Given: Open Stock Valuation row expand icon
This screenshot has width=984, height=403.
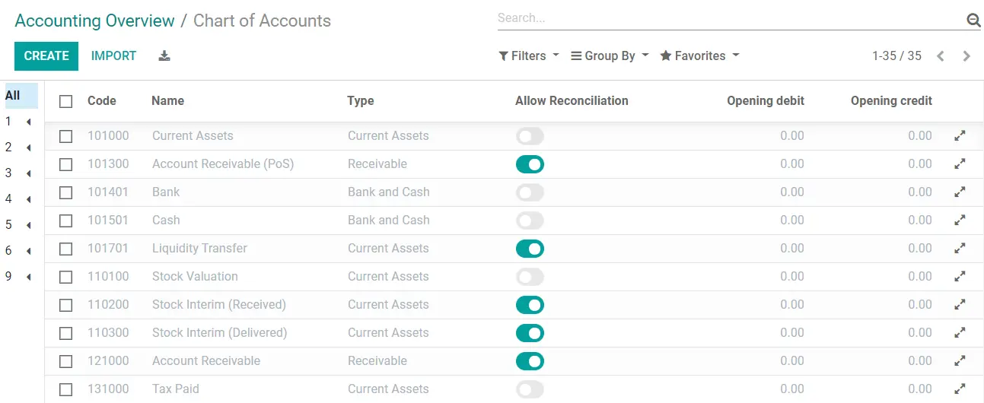Looking at the screenshot, I should point(960,277).
